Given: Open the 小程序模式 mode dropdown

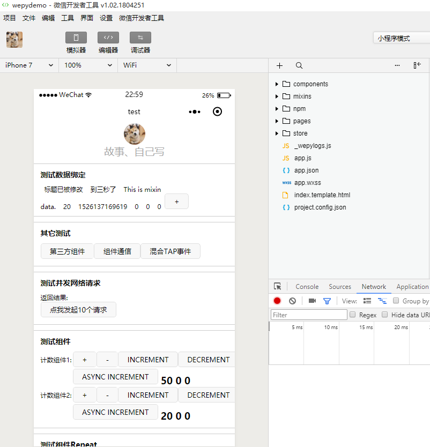Looking at the screenshot, I should click(402, 38).
